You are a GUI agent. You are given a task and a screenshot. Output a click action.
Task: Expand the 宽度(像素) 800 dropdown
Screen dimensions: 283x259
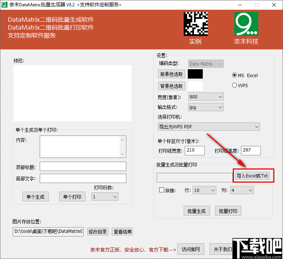(206, 97)
